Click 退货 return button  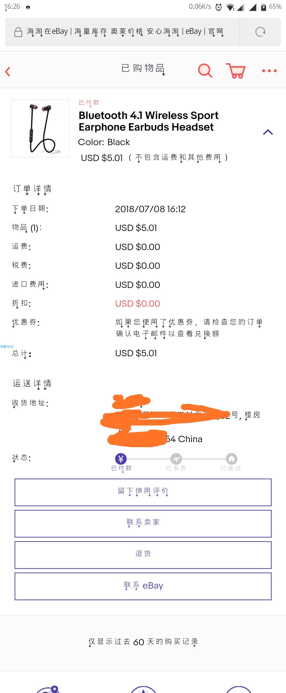click(143, 555)
